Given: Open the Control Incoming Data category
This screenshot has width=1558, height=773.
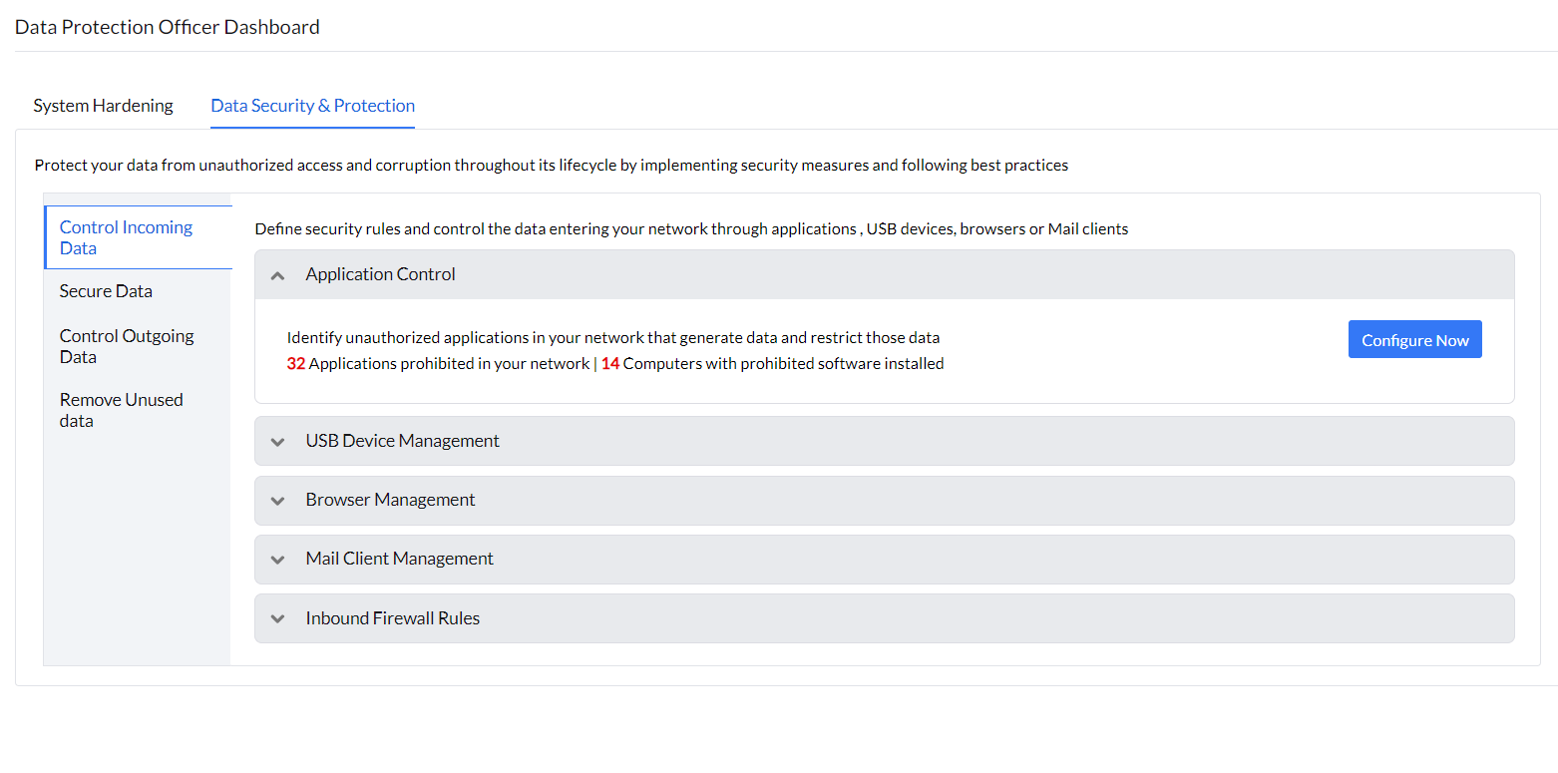Looking at the screenshot, I should tap(126, 237).
